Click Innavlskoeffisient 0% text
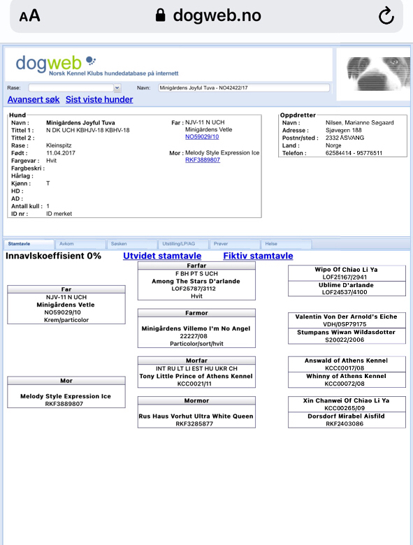 coord(54,256)
